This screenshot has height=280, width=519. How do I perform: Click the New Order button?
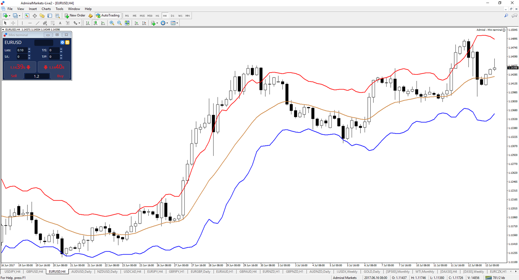pyautogui.click(x=75, y=15)
